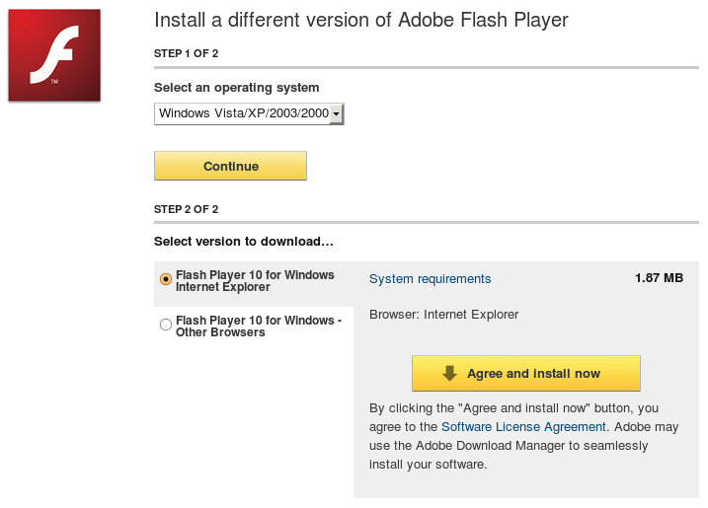Click the "Flash Player 10 for Windows Internet Explorer" label
The image size is (708, 508).
pyautogui.click(x=255, y=280)
